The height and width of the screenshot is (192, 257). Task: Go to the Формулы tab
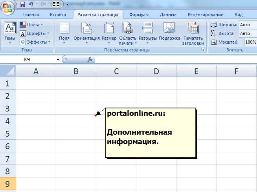click(x=139, y=15)
